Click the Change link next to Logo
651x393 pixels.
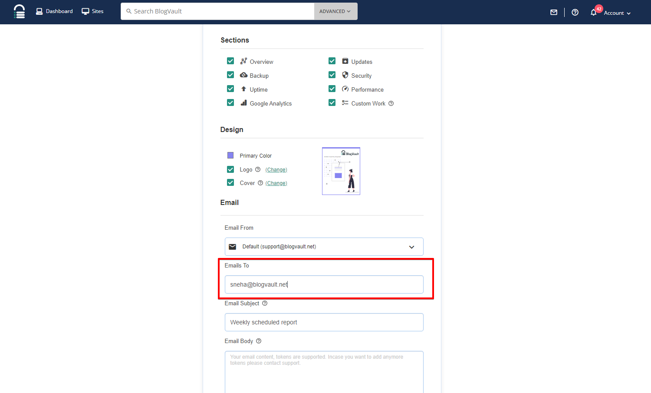[x=276, y=170]
